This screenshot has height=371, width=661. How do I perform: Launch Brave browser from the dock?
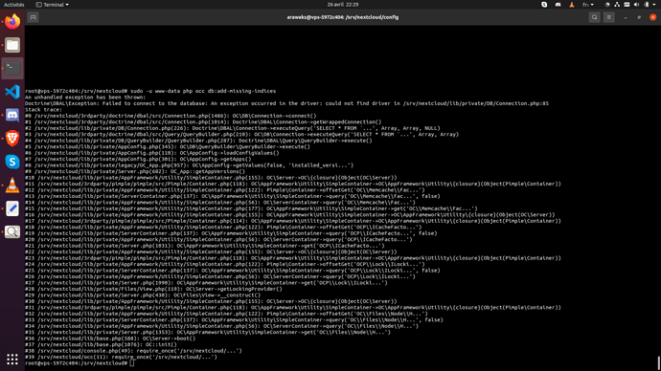coord(12,139)
